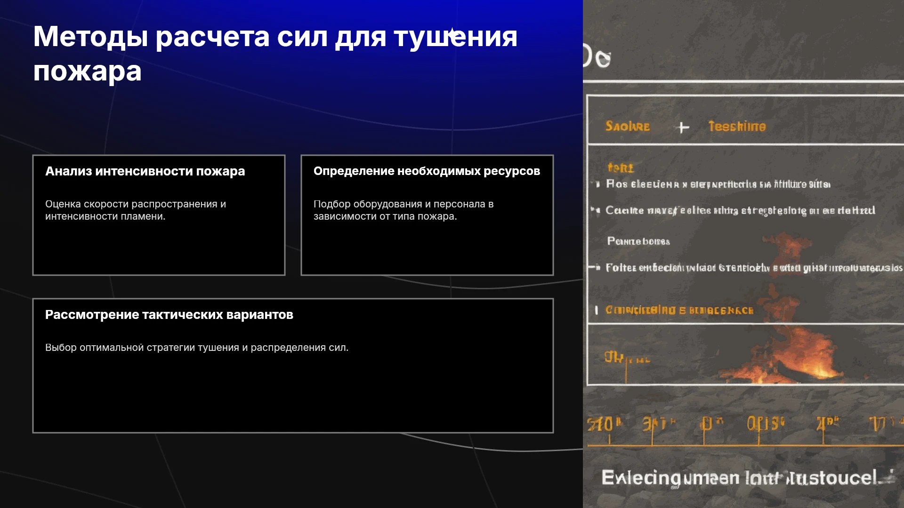Select the 'Анализ интенсивности пожара' heading

pos(145,171)
